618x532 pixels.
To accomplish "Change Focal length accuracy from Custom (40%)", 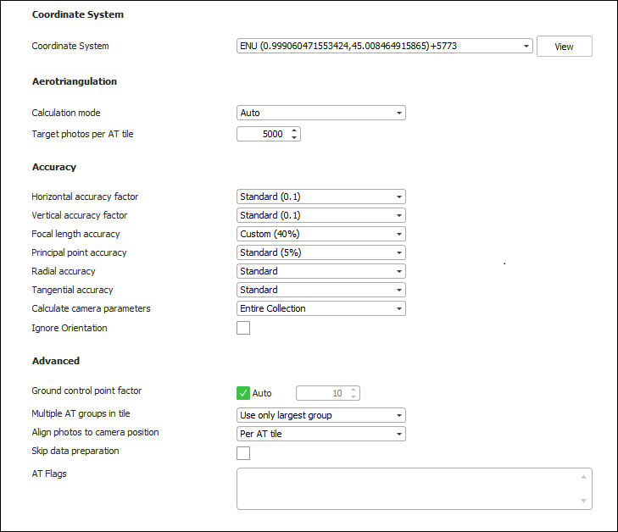I will (320, 234).
